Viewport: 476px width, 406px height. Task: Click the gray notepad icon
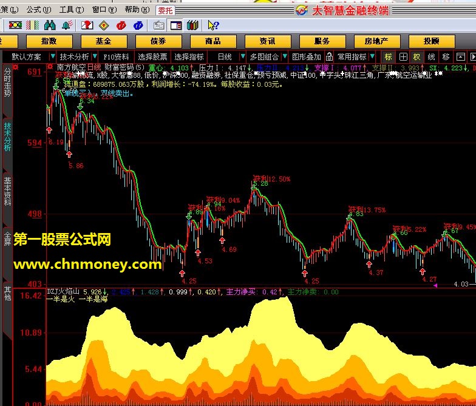[159, 25]
